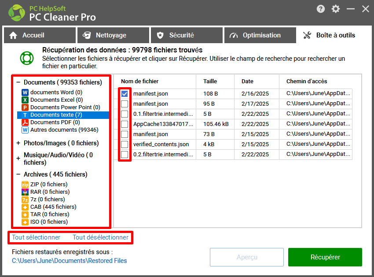Click the RAR archive icon
The height and width of the screenshot is (277, 374).
click(x=25, y=192)
